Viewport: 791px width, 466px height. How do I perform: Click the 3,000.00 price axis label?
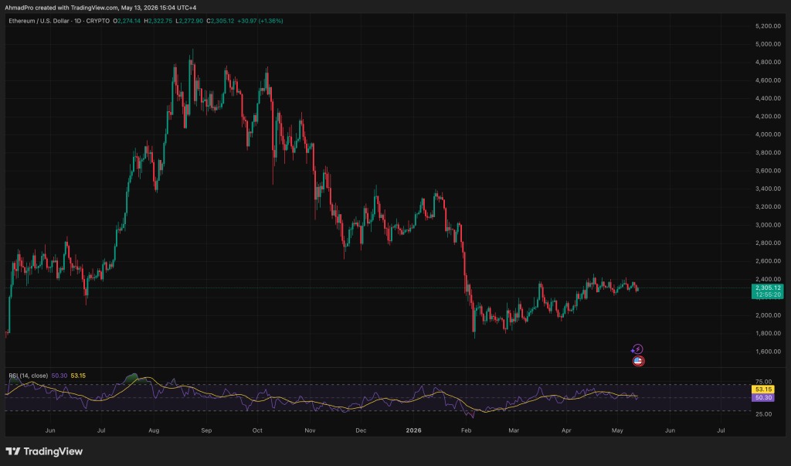(768, 225)
